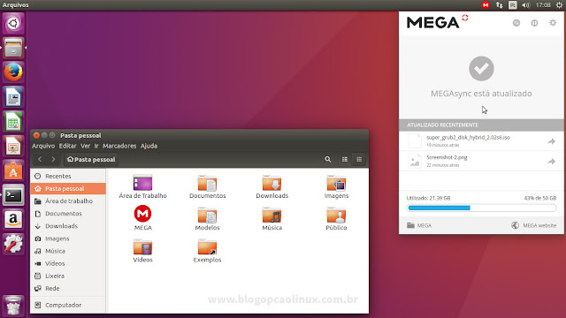This screenshot has width=566, height=318.
Task: Select Rede in Files sidebar
Action: [68, 289]
